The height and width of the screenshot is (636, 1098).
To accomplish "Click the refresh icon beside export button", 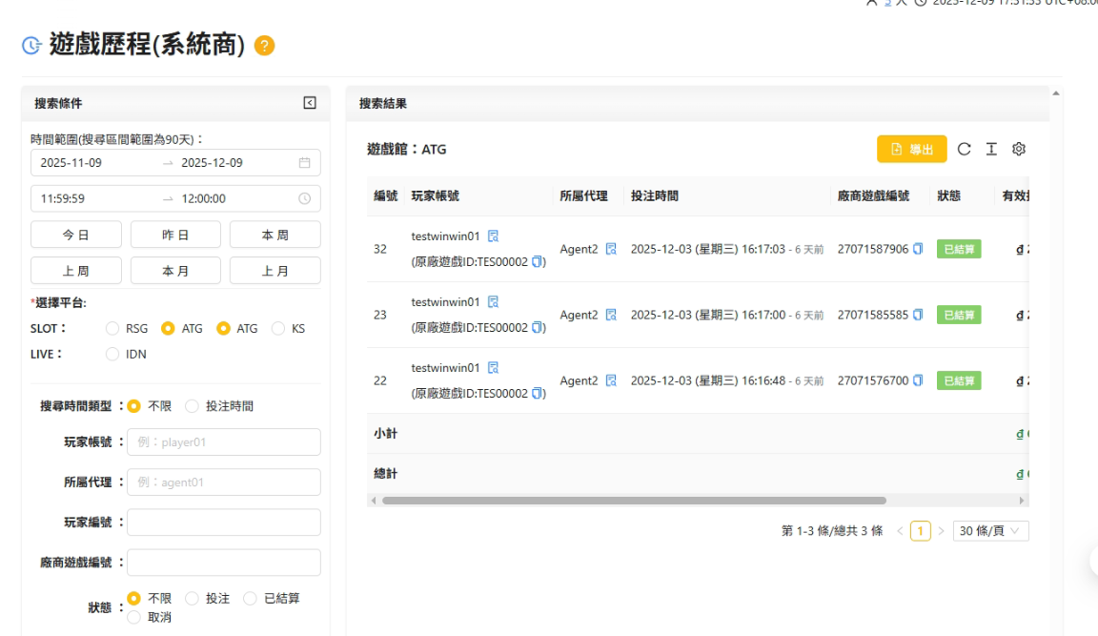I will pyautogui.click(x=965, y=149).
